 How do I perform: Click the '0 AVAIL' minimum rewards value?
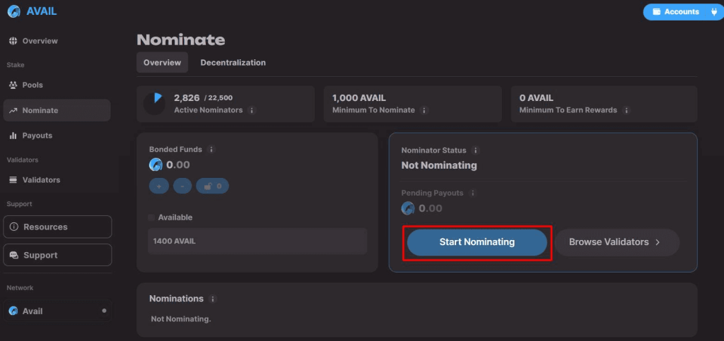pyautogui.click(x=536, y=97)
